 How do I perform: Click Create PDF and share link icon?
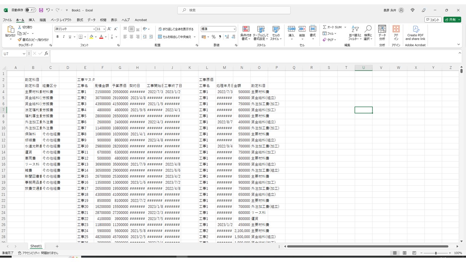point(415,29)
